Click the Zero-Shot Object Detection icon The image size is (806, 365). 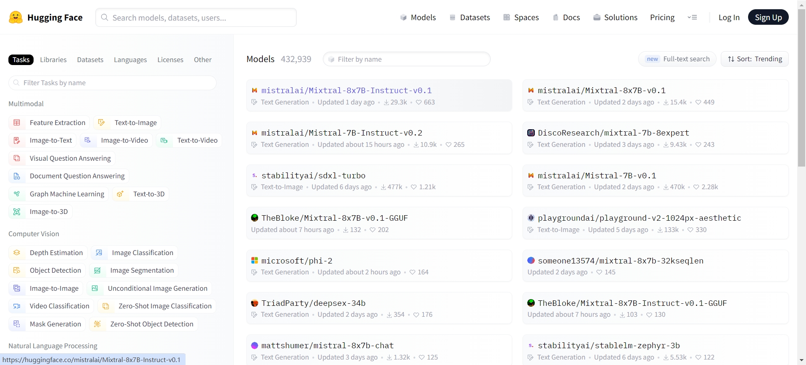[97, 324]
